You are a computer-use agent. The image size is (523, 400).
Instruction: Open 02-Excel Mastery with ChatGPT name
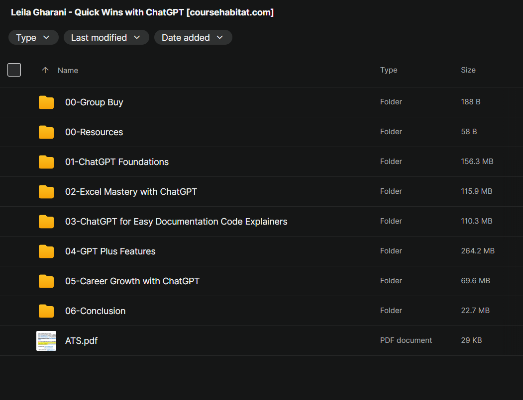131,192
